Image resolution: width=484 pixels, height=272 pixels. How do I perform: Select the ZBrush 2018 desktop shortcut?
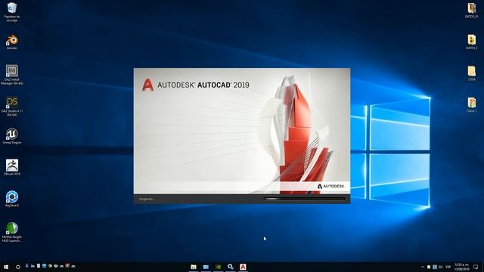click(12, 168)
